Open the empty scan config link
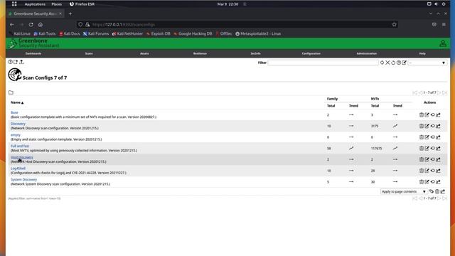This screenshot has height=256, width=455. pos(16,135)
